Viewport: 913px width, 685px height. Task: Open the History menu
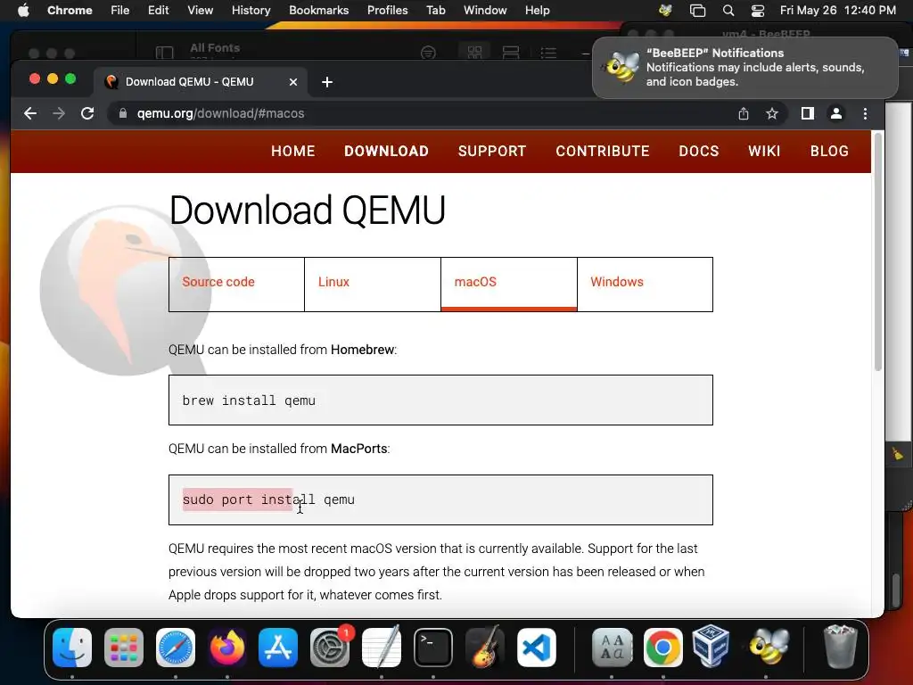251,11
